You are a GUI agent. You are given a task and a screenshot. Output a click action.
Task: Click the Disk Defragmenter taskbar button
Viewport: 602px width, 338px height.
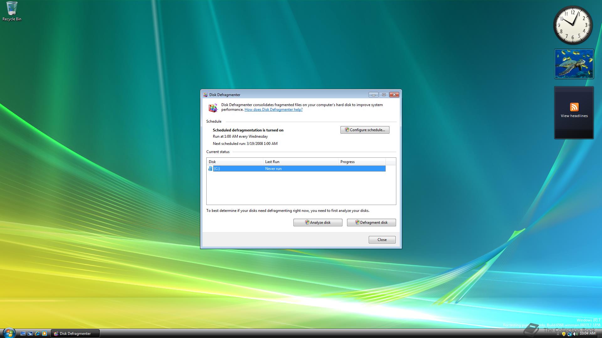75,334
